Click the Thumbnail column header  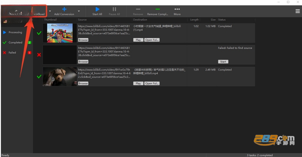[50, 20]
